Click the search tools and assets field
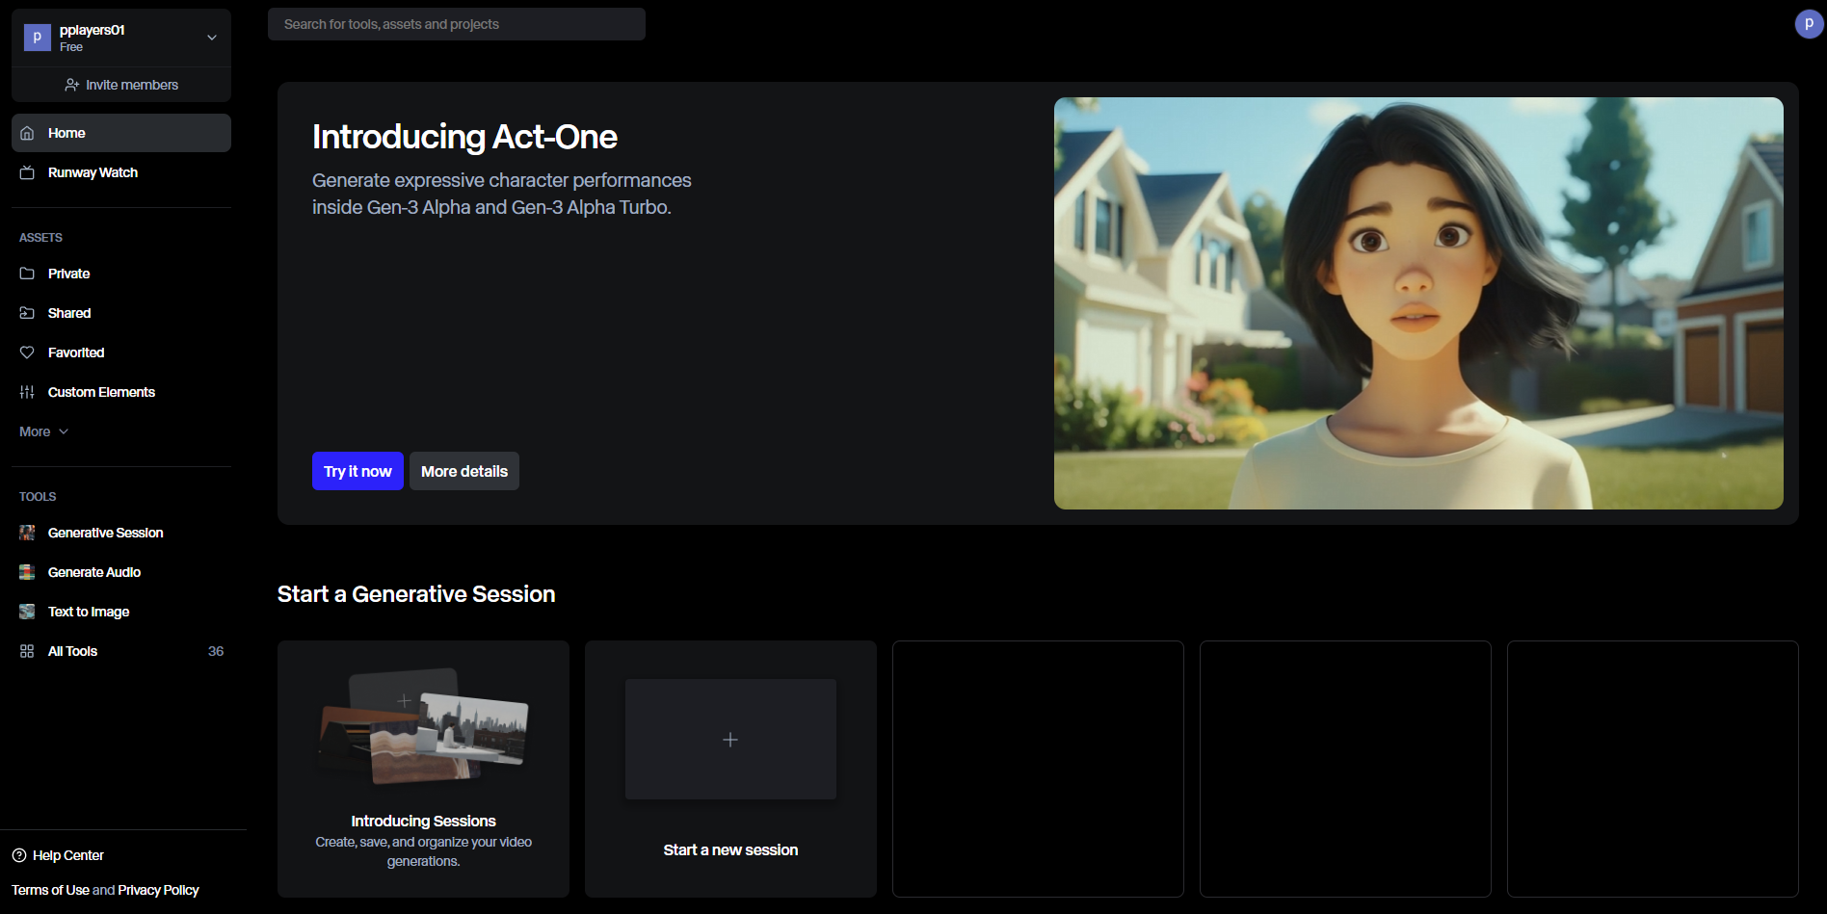 pos(457,24)
